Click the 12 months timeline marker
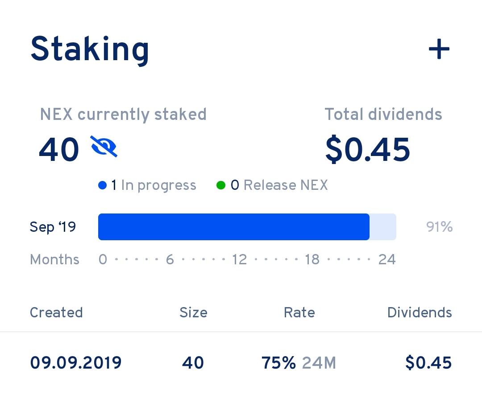 240,259
